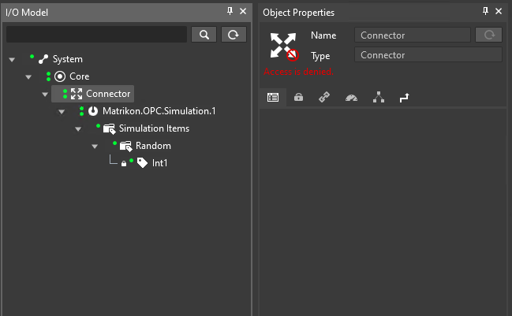The height and width of the screenshot is (316, 512).
Task: Collapse the System tree node
Action: click(x=12, y=60)
